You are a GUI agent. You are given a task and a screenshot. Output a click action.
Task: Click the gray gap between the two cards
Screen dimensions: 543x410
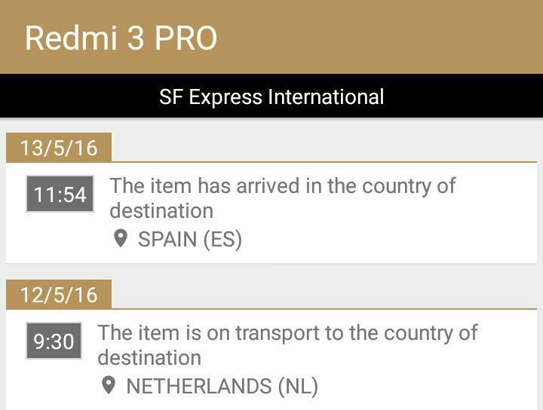click(271, 271)
